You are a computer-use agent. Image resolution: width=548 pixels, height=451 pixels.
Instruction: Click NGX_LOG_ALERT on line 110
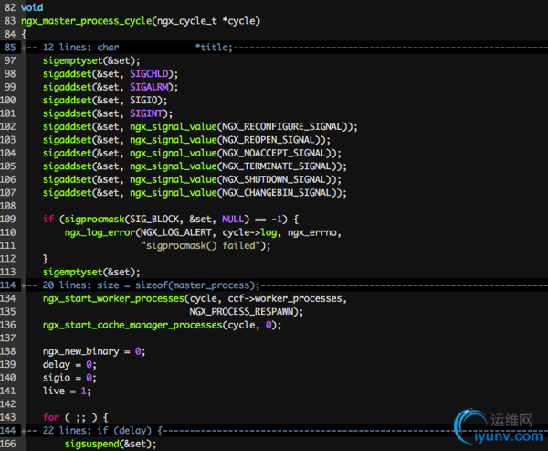pos(176,233)
